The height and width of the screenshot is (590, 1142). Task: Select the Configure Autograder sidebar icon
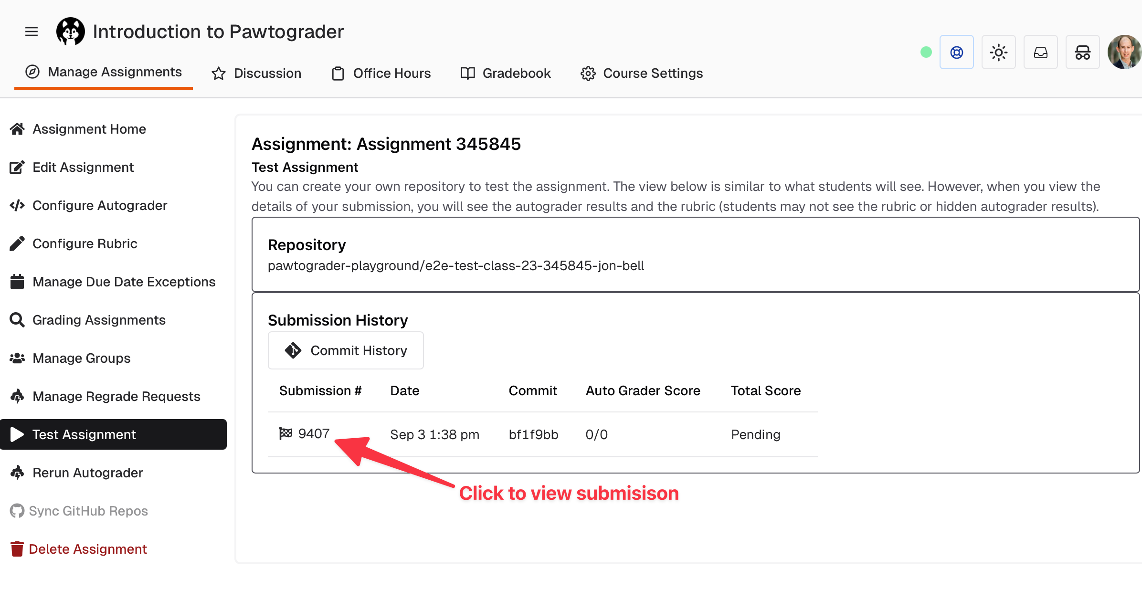point(17,205)
